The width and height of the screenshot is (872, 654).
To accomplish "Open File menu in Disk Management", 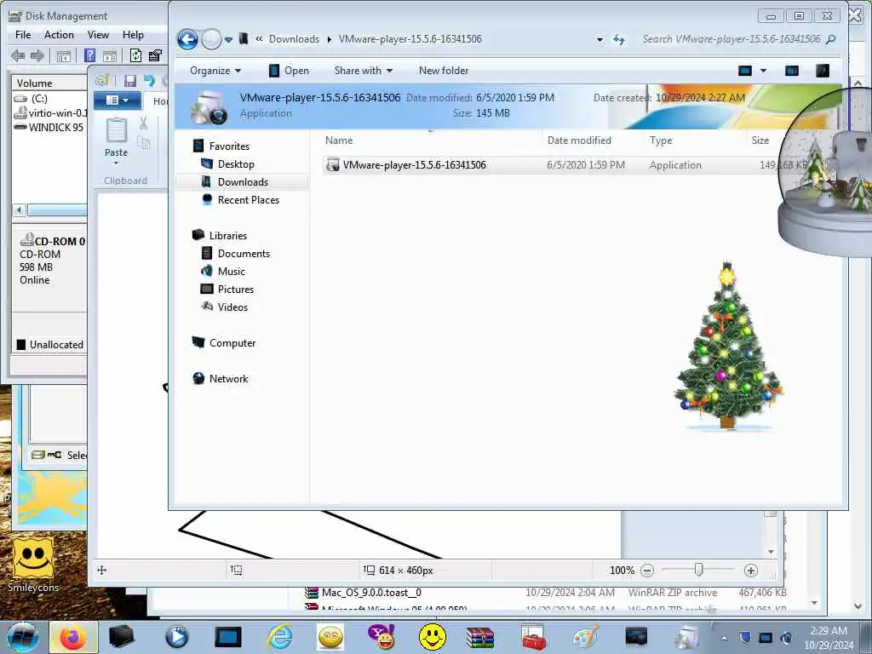I will (23, 34).
